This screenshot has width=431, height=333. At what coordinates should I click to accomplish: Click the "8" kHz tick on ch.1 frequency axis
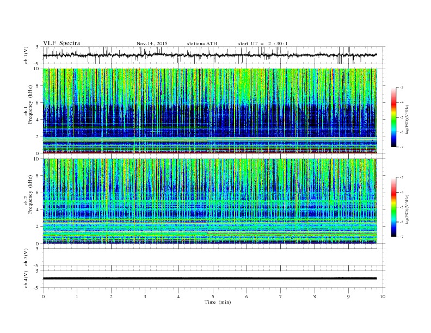(x=38, y=86)
